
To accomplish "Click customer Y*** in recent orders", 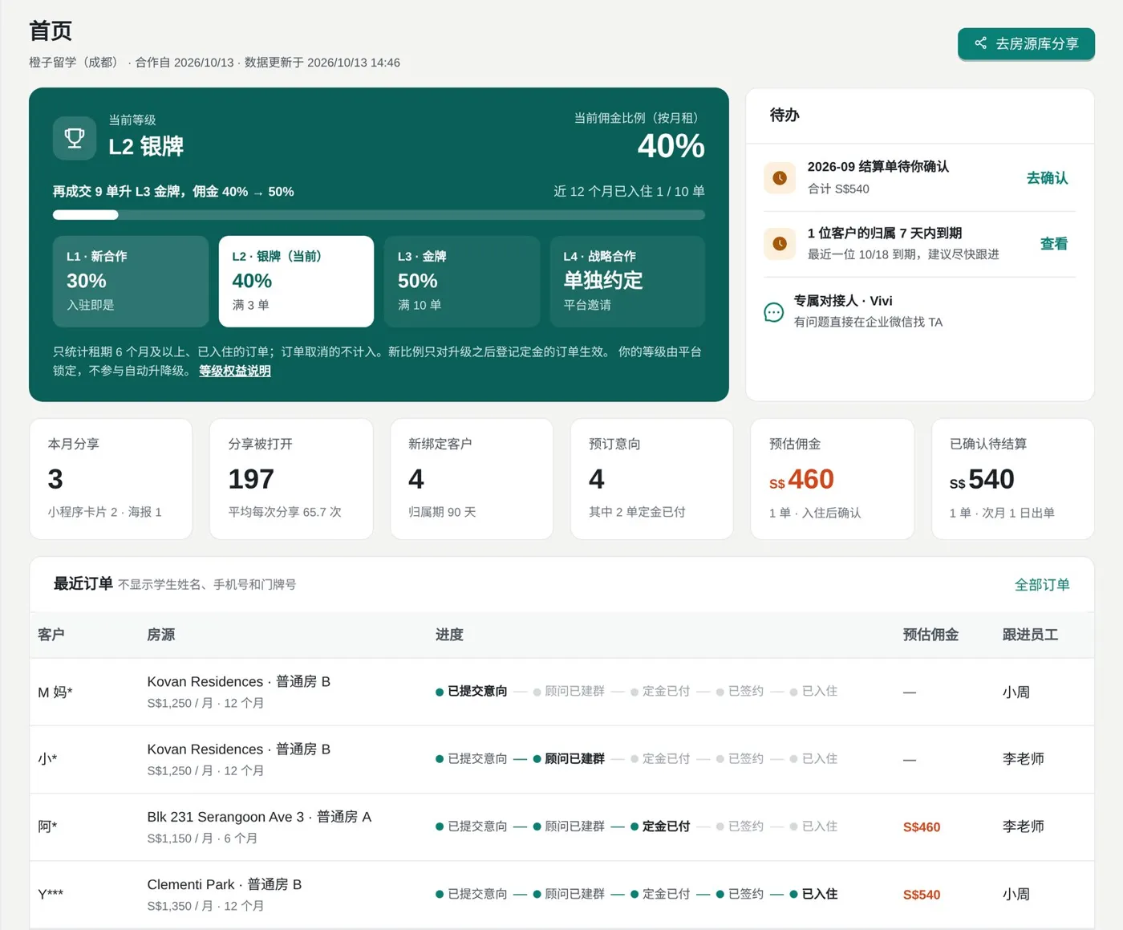I will point(51,894).
